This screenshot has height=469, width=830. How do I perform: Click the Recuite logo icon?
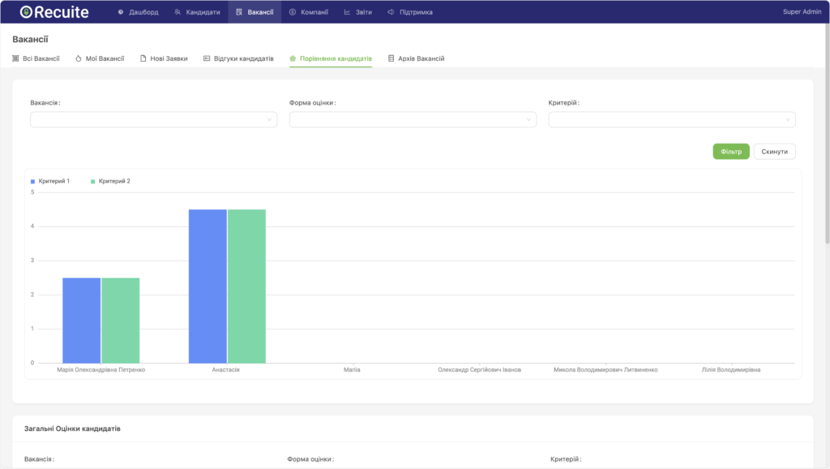tap(27, 12)
